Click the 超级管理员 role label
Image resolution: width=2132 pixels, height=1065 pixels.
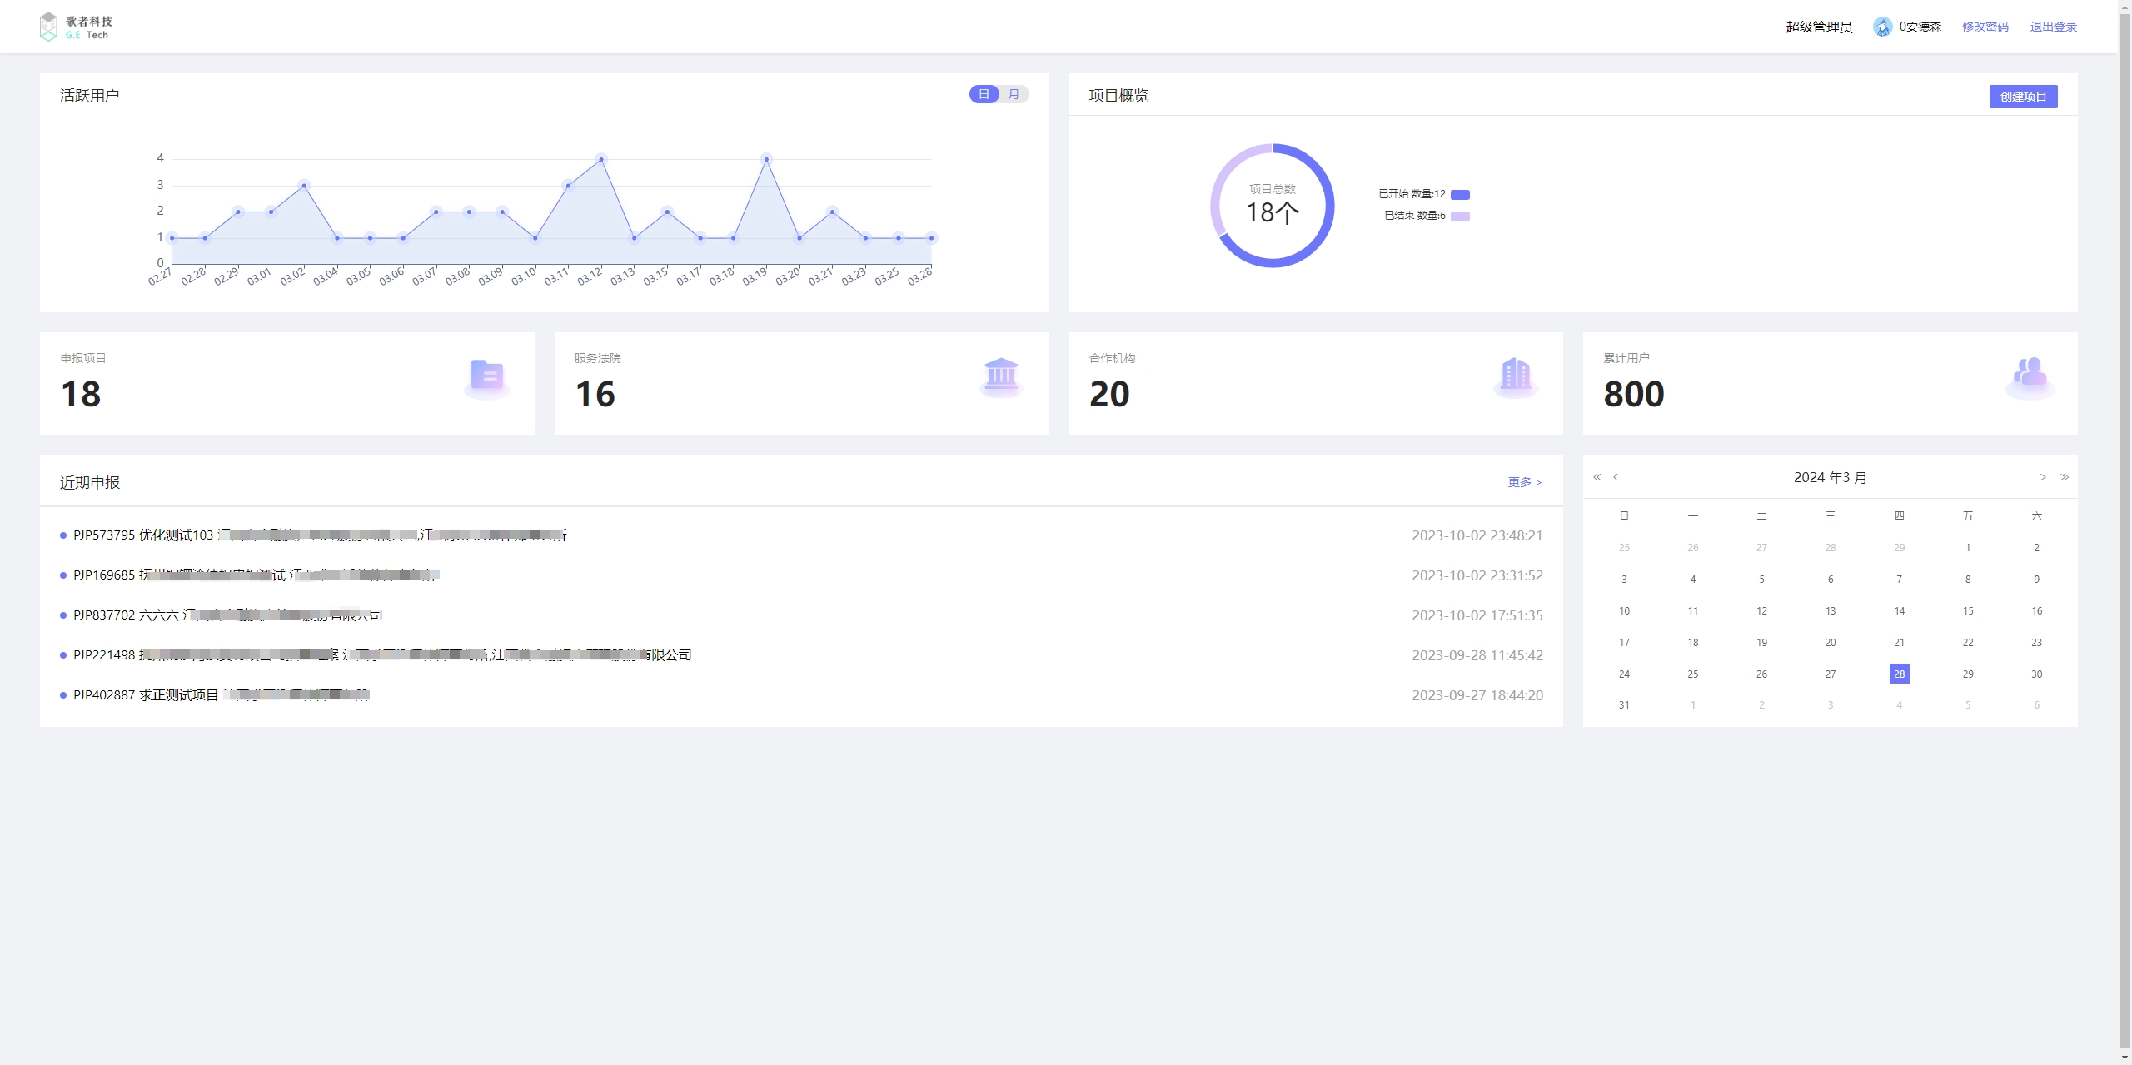point(1819,27)
